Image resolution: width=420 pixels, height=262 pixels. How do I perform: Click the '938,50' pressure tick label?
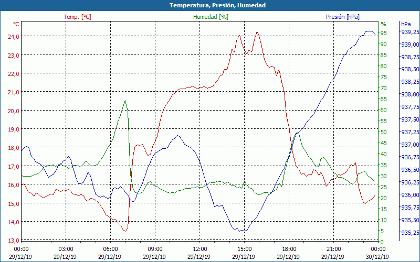pyautogui.click(x=410, y=69)
